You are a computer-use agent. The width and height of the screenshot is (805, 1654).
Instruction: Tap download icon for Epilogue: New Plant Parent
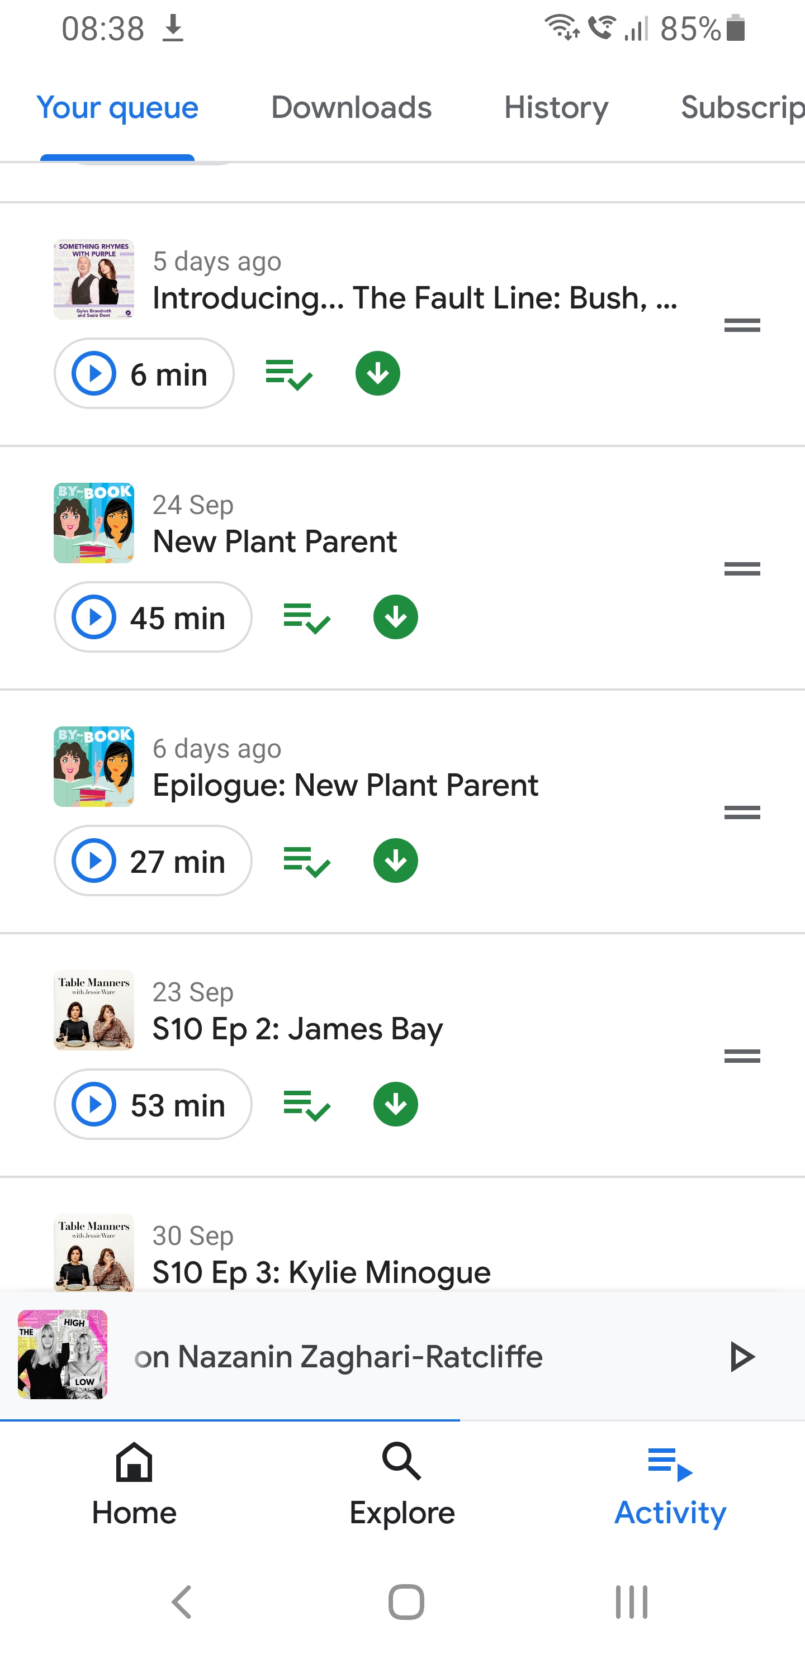point(396,861)
